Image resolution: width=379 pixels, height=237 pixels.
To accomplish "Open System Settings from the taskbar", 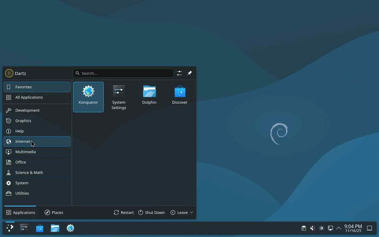I will pyautogui.click(x=24, y=228).
